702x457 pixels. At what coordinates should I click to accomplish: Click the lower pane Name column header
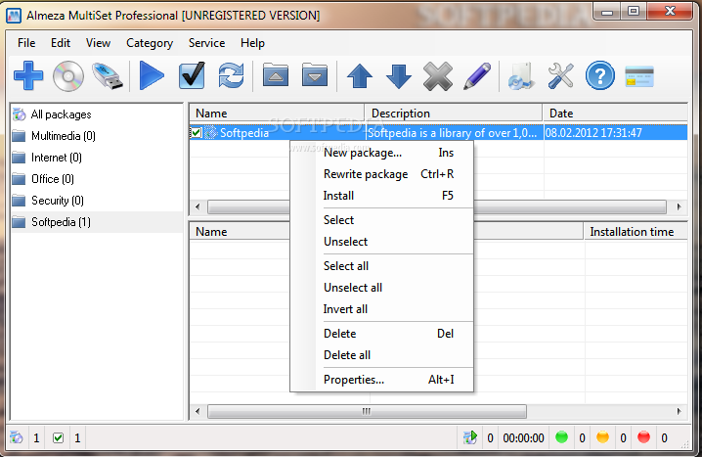coord(240,232)
